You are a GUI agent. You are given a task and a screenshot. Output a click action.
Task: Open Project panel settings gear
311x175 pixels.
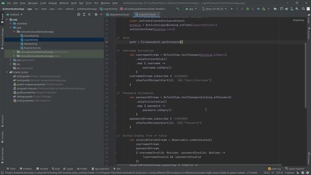click(96, 15)
